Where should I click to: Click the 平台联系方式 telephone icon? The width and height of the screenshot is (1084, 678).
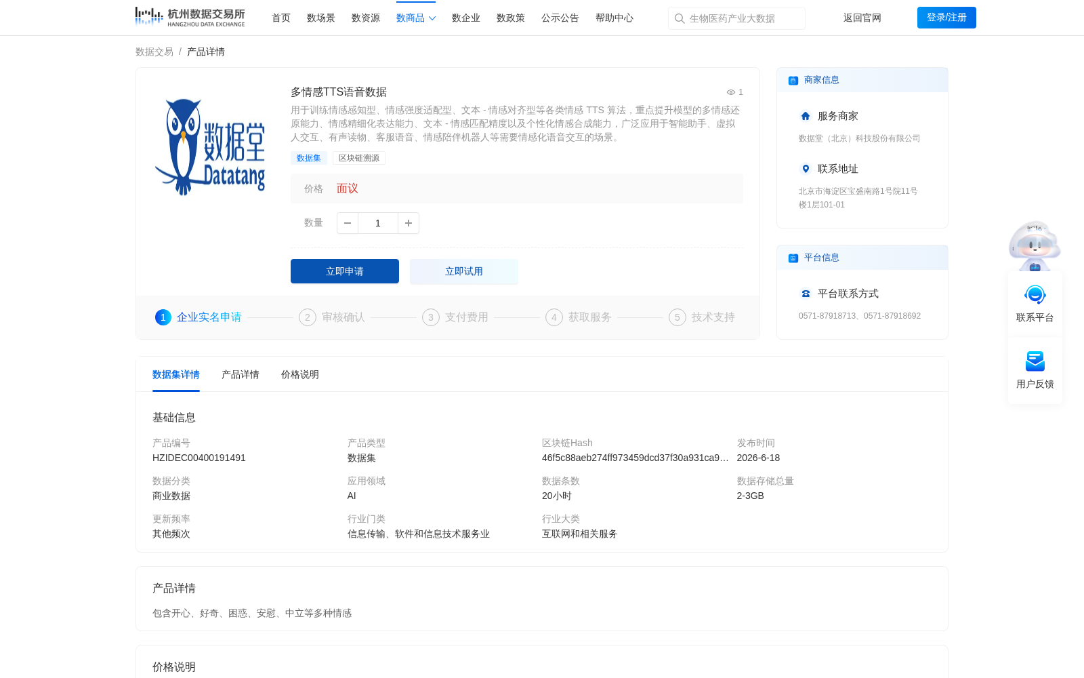(806, 294)
